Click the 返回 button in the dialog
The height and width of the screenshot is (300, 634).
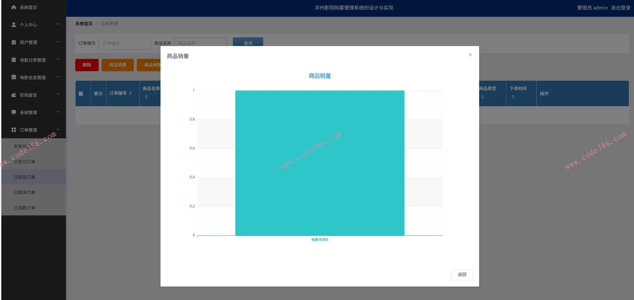click(462, 275)
